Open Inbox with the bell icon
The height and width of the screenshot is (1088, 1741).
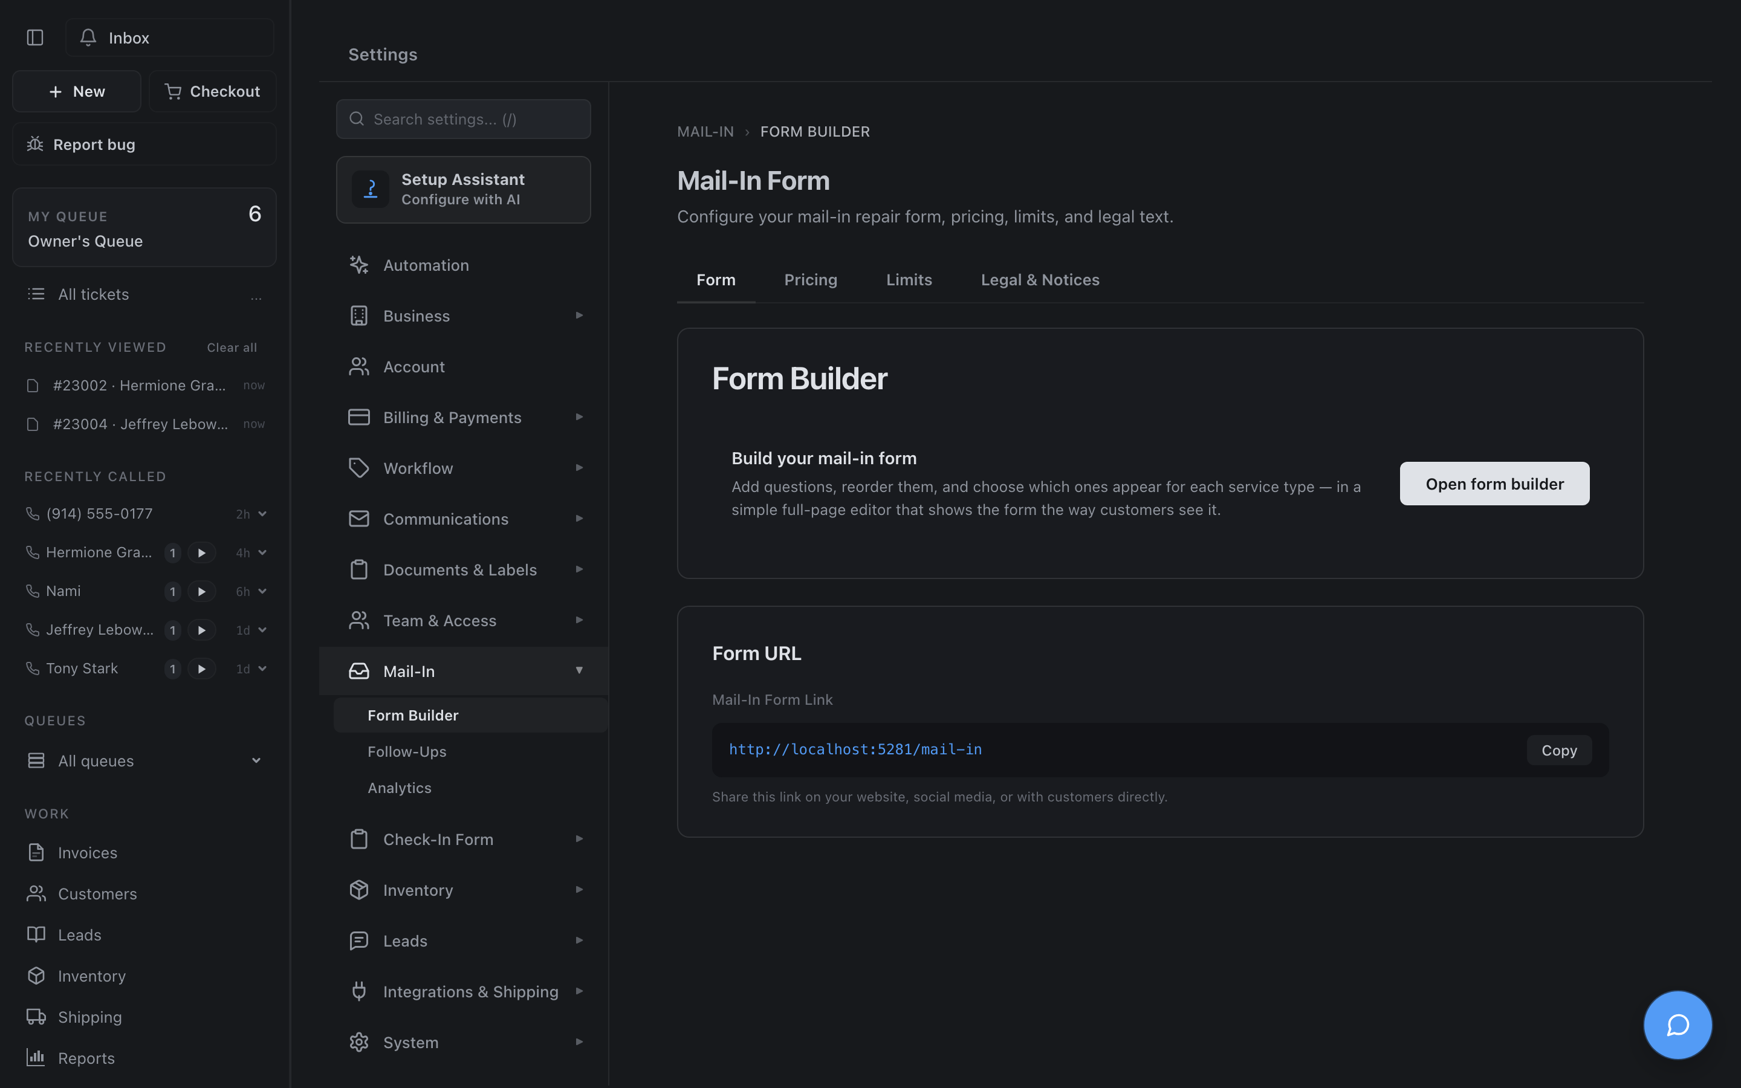tap(170, 37)
